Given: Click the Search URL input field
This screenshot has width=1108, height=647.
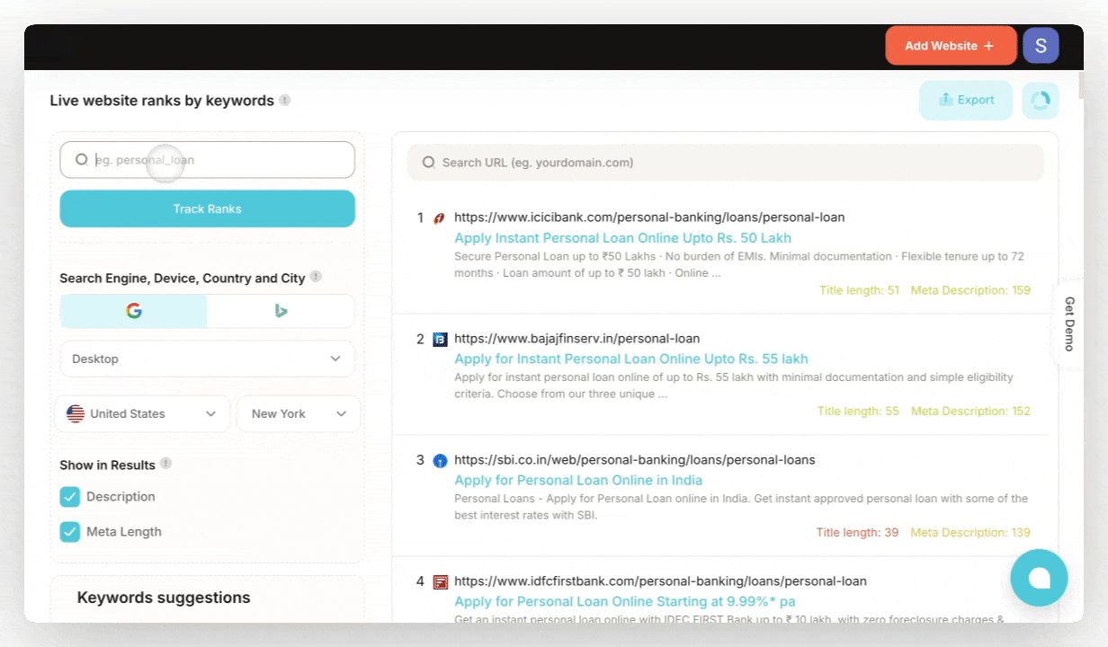Looking at the screenshot, I should tap(725, 163).
